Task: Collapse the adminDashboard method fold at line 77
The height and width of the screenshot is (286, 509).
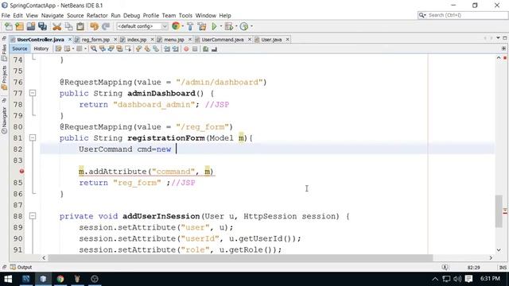Action: 33,94
